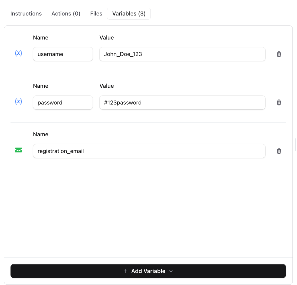Edit the #123password value field
Image resolution: width=297 pixels, height=285 pixels.
(182, 102)
